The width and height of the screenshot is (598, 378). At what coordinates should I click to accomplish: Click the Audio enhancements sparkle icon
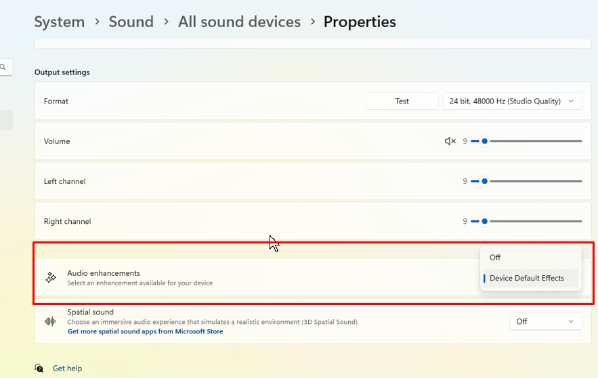pyautogui.click(x=51, y=278)
